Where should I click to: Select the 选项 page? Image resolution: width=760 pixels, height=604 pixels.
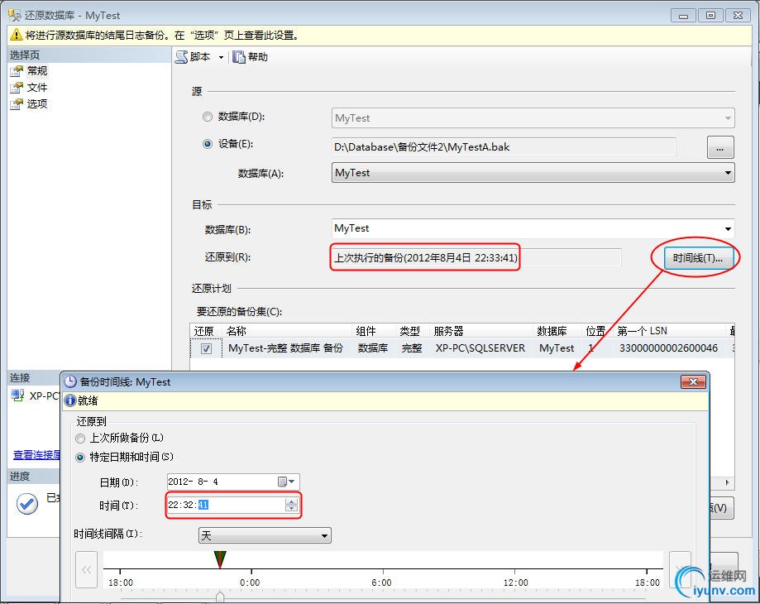[37, 103]
